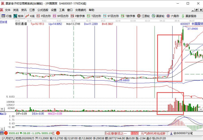
Task: Open the 9T四方形 tool
Action: (111, 16)
